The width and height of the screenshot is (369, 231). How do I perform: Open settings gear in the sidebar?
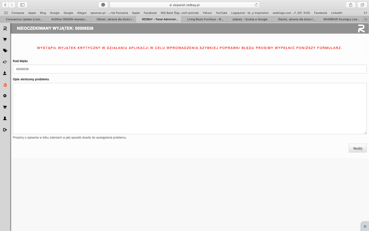(x=5, y=96)
